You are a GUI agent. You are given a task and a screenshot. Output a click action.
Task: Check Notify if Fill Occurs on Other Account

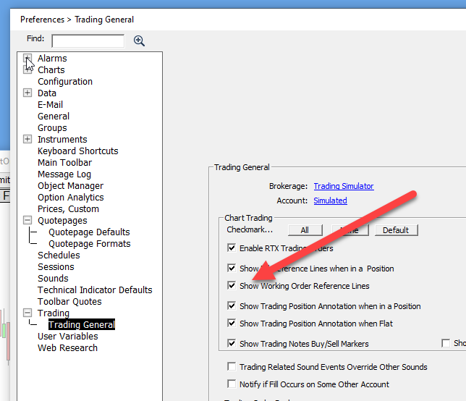232,384
